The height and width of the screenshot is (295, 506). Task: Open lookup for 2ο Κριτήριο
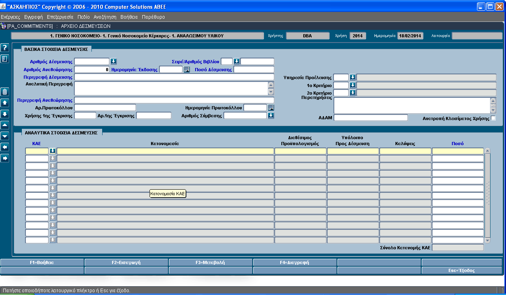coord(352,93)
